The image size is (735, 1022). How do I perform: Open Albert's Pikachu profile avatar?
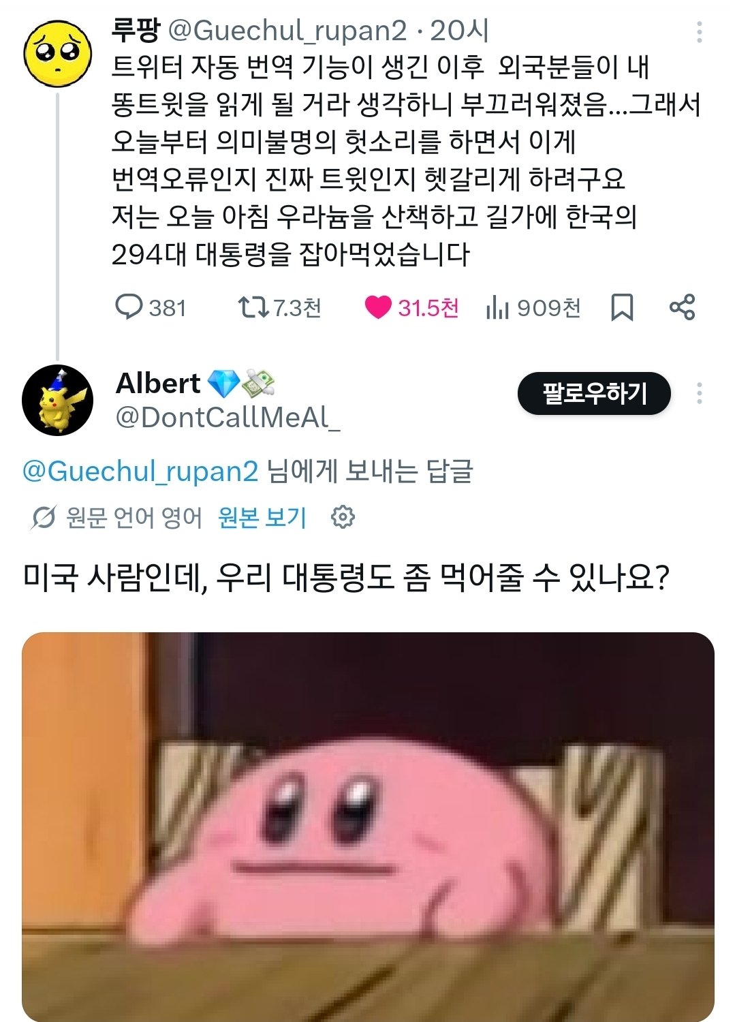pyautogui.click(x=57, y=401)
